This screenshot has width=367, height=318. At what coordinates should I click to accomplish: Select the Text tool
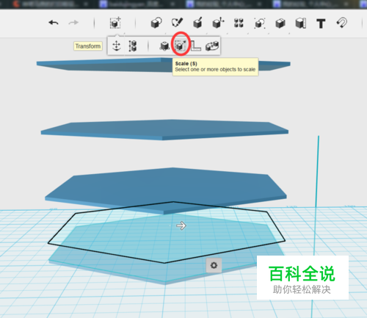321,24
